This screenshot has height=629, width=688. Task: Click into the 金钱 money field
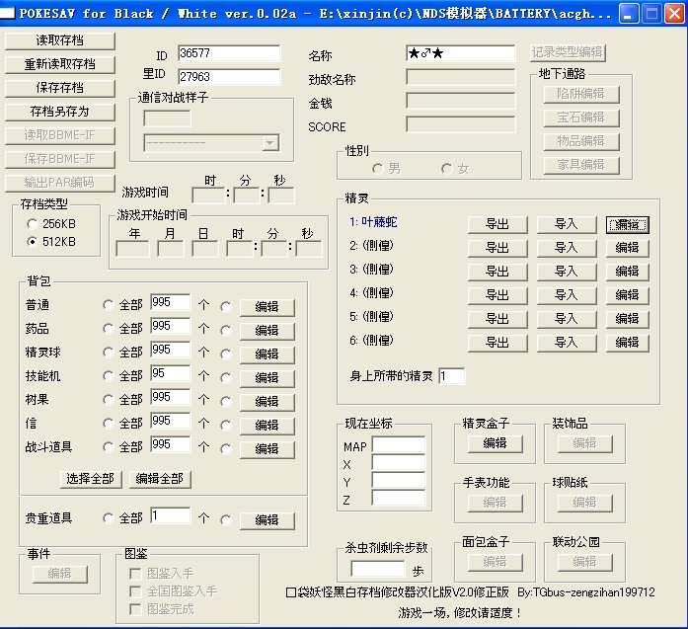(x=460, y=101)
